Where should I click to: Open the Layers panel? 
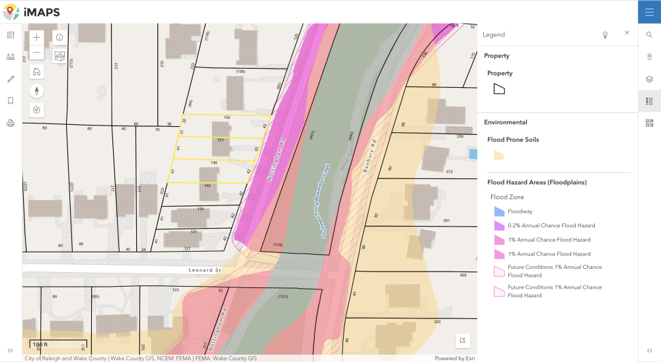[x=649, y=79]
